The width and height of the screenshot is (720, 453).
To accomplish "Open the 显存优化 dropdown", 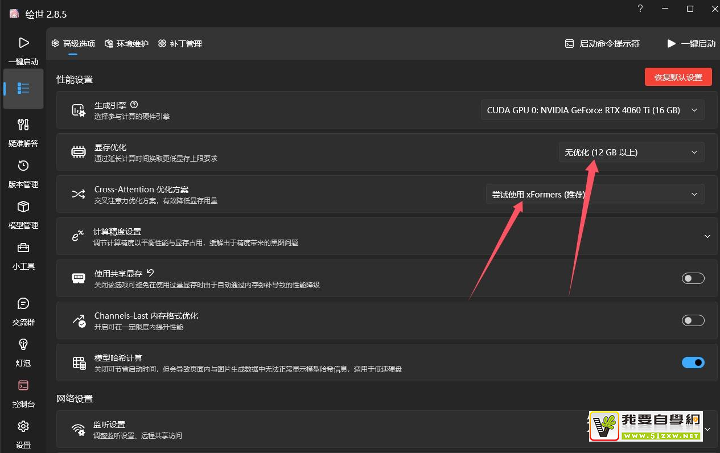I will coord(631,153).
